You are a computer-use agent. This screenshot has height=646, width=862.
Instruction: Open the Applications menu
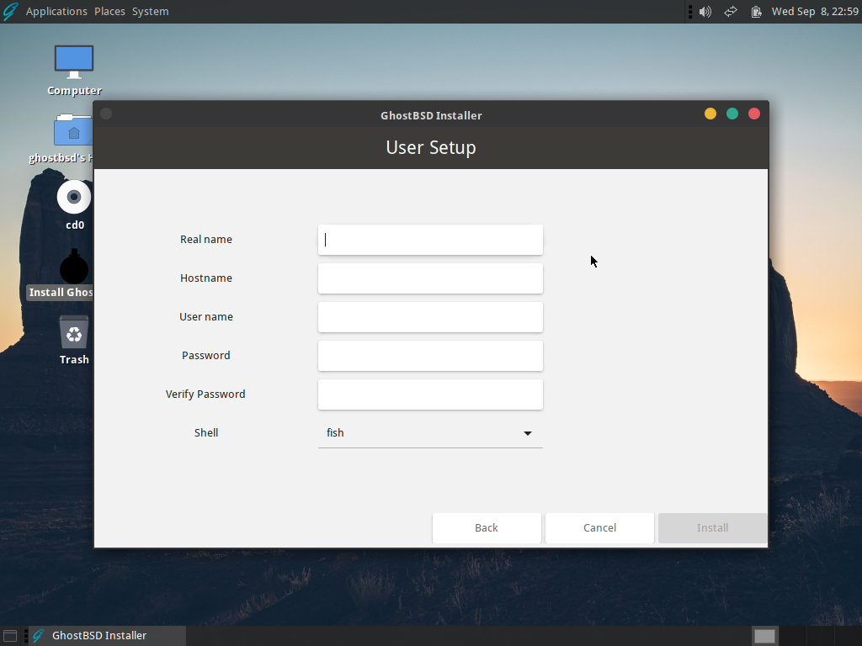56,12
